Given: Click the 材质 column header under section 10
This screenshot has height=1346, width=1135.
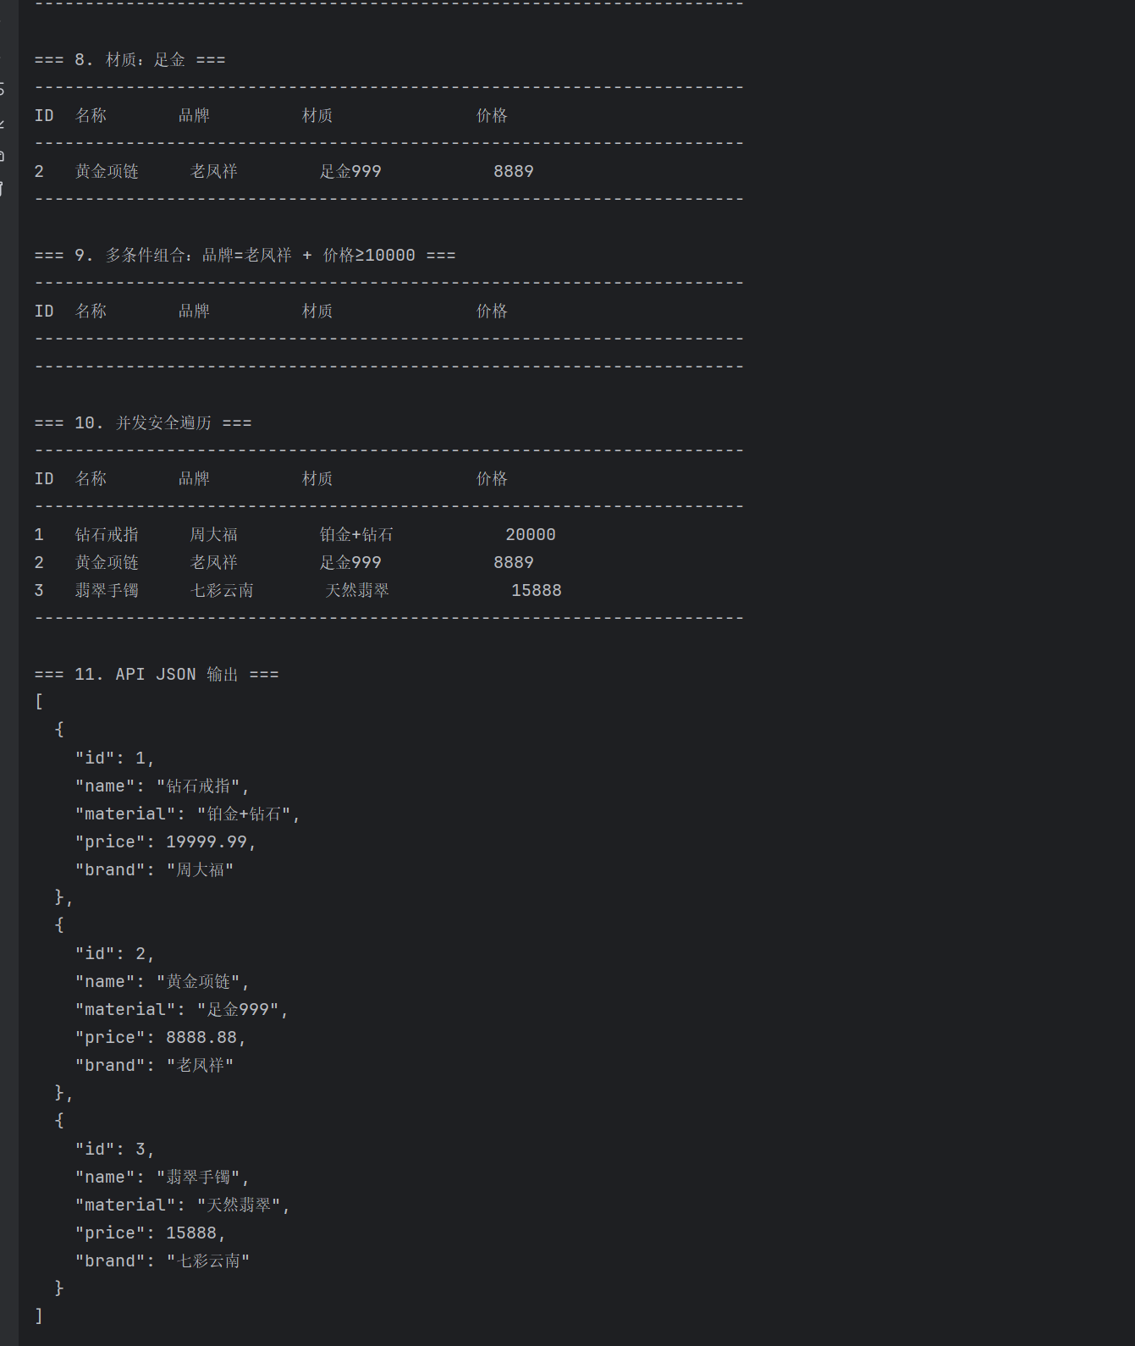Looking at the screenshot, I should 317,479.
